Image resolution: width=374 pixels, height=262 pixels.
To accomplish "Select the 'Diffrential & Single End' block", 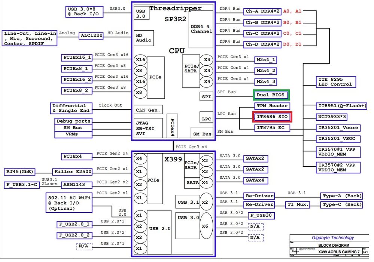I will click(71, 108).
